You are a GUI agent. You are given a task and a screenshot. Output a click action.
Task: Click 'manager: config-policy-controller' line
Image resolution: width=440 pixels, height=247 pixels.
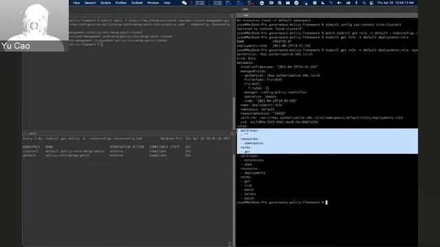275,92
